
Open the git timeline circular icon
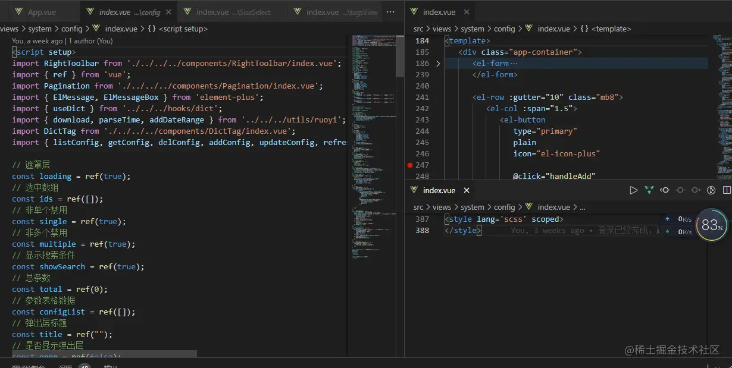coord(711,190)
